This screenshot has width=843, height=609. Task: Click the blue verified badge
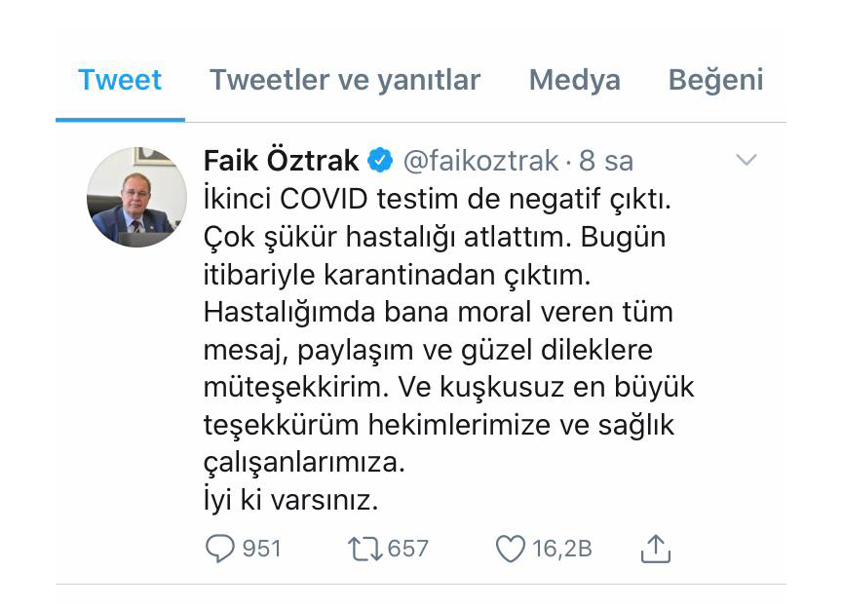(x=380, y=160)
